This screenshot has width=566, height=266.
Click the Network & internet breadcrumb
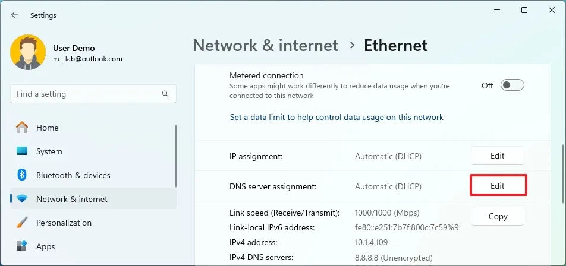coord(266,45)
